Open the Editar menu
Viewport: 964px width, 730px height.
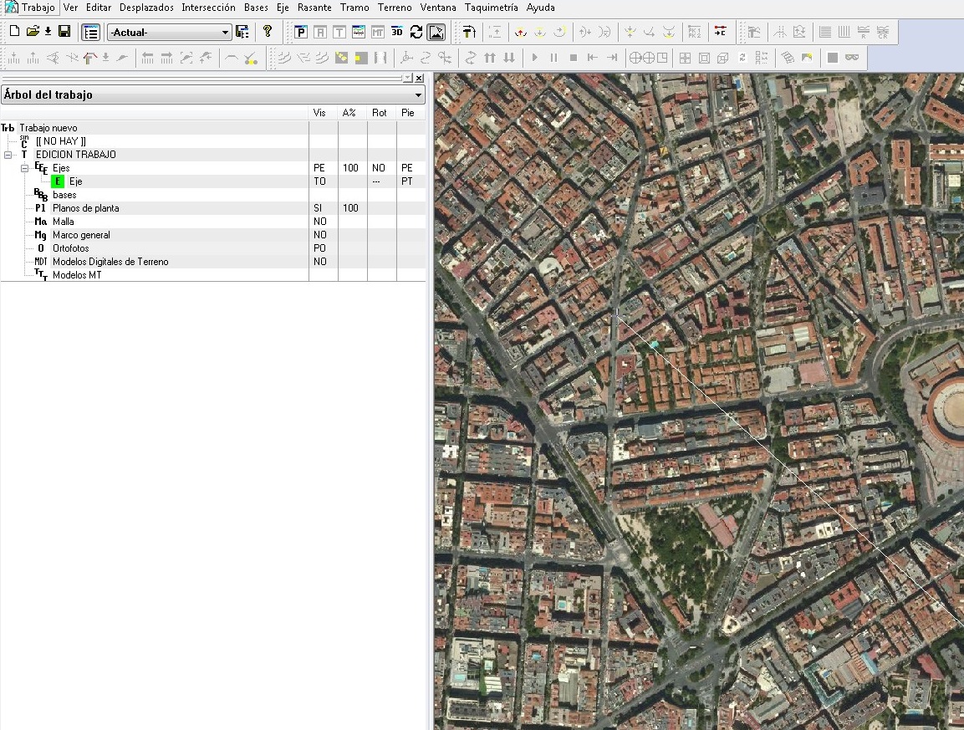99,8
